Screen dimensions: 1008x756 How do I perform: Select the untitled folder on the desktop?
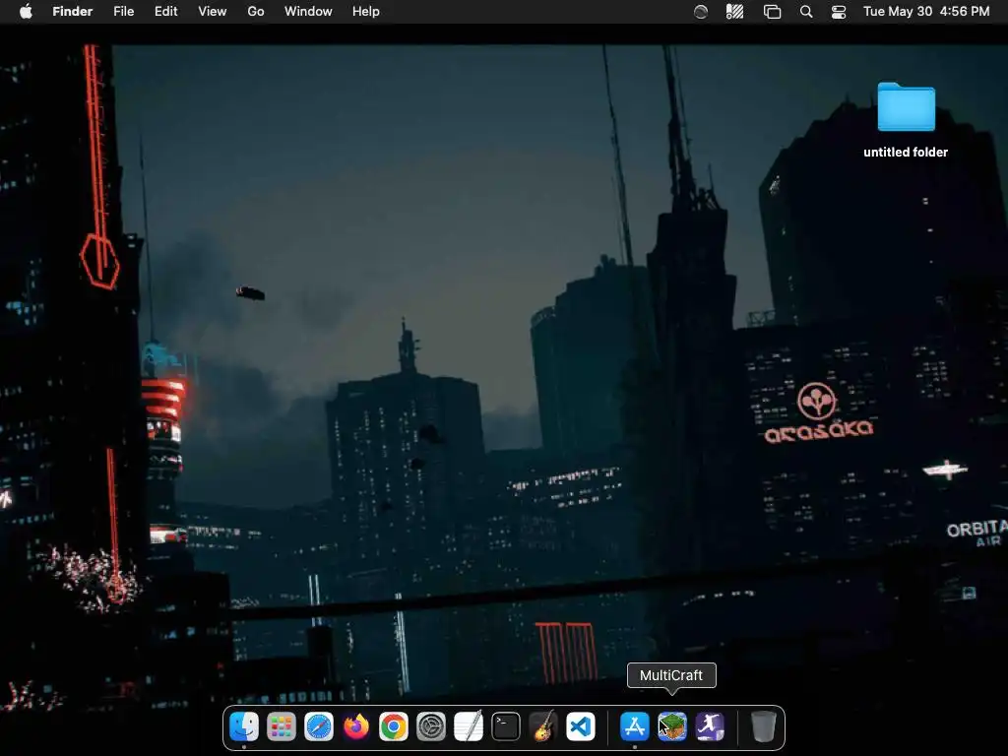point(906,106)
